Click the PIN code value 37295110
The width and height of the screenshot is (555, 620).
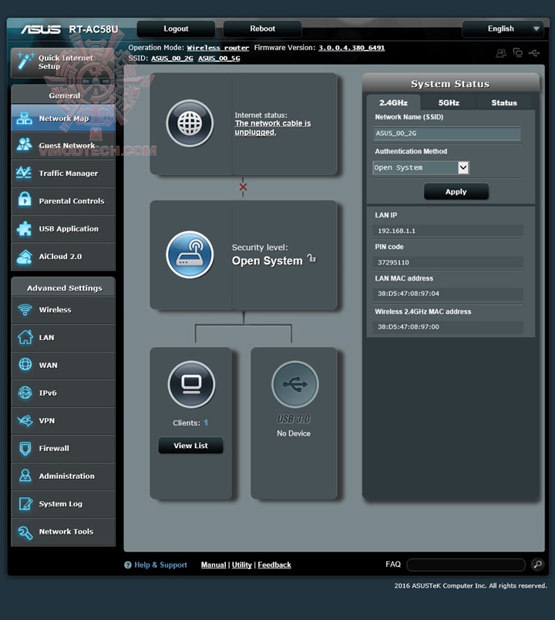coord(393,262)
